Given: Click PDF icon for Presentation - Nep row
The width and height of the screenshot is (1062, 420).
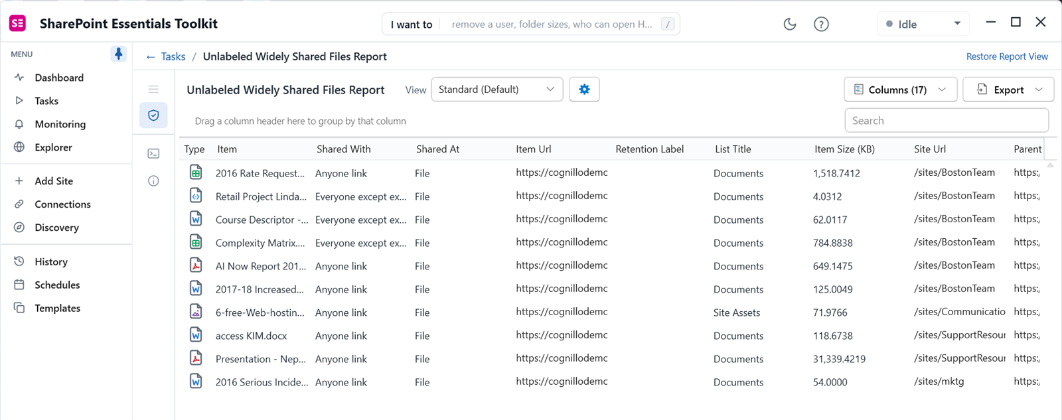Looking at the screenshot, I should click(196, 358).
